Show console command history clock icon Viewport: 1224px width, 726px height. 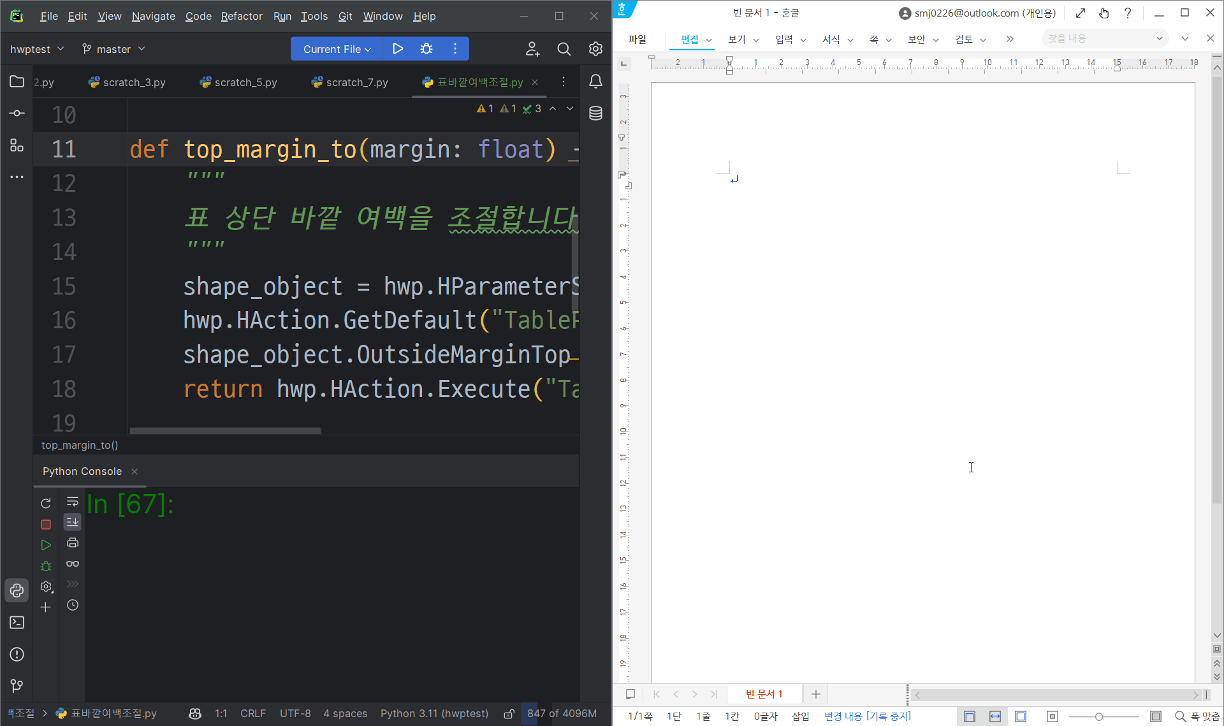73,606
